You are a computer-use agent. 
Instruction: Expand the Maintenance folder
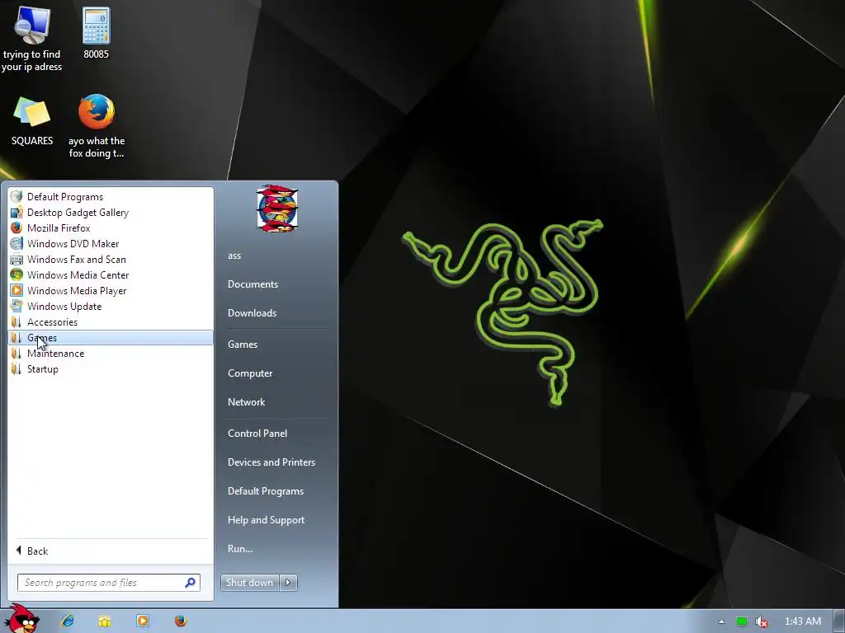(x=111, y=353)
